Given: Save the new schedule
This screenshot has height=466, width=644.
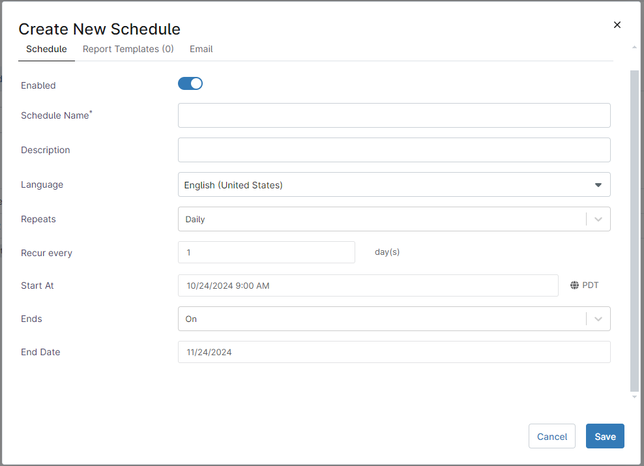Looking at the screenshot, I should click(605, 436).
